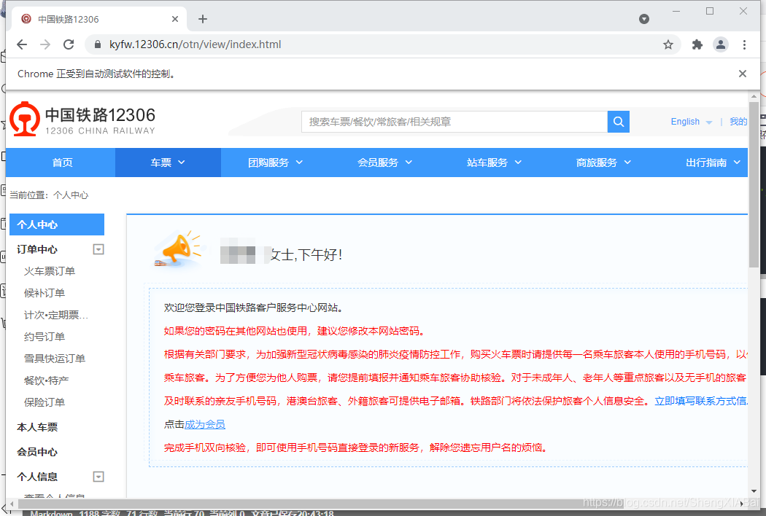This screenshot has width=766, height=516.
Task: Open the 会员服务 navigation menu
Action: point(384,163)
